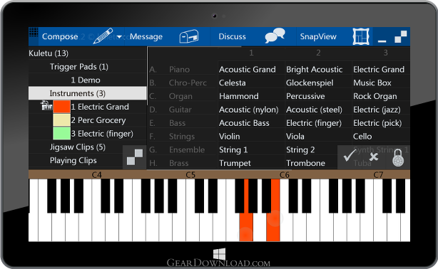
Task: Open the Compose dropdown arrow
Action: tap(120, 37)
